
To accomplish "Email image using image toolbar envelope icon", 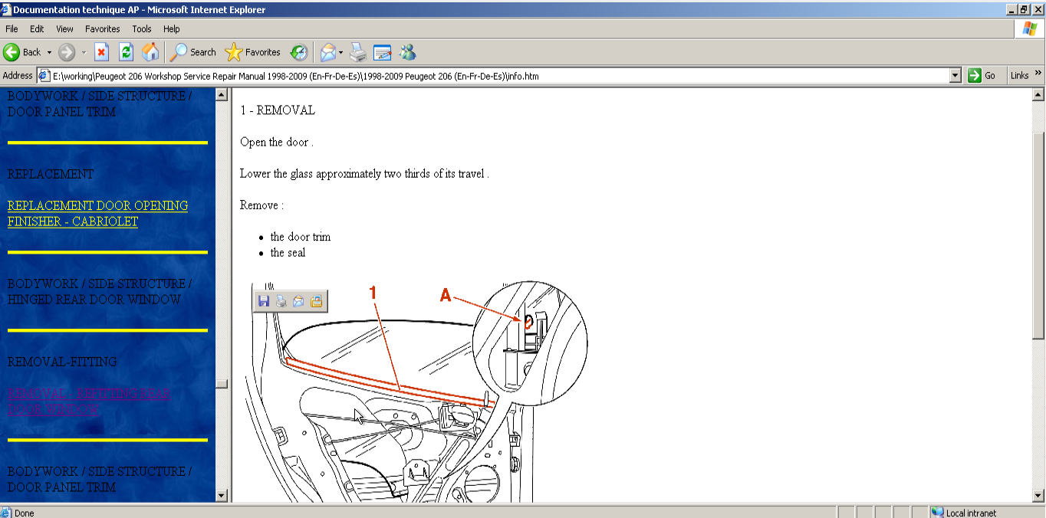I will tap(298, 301).
